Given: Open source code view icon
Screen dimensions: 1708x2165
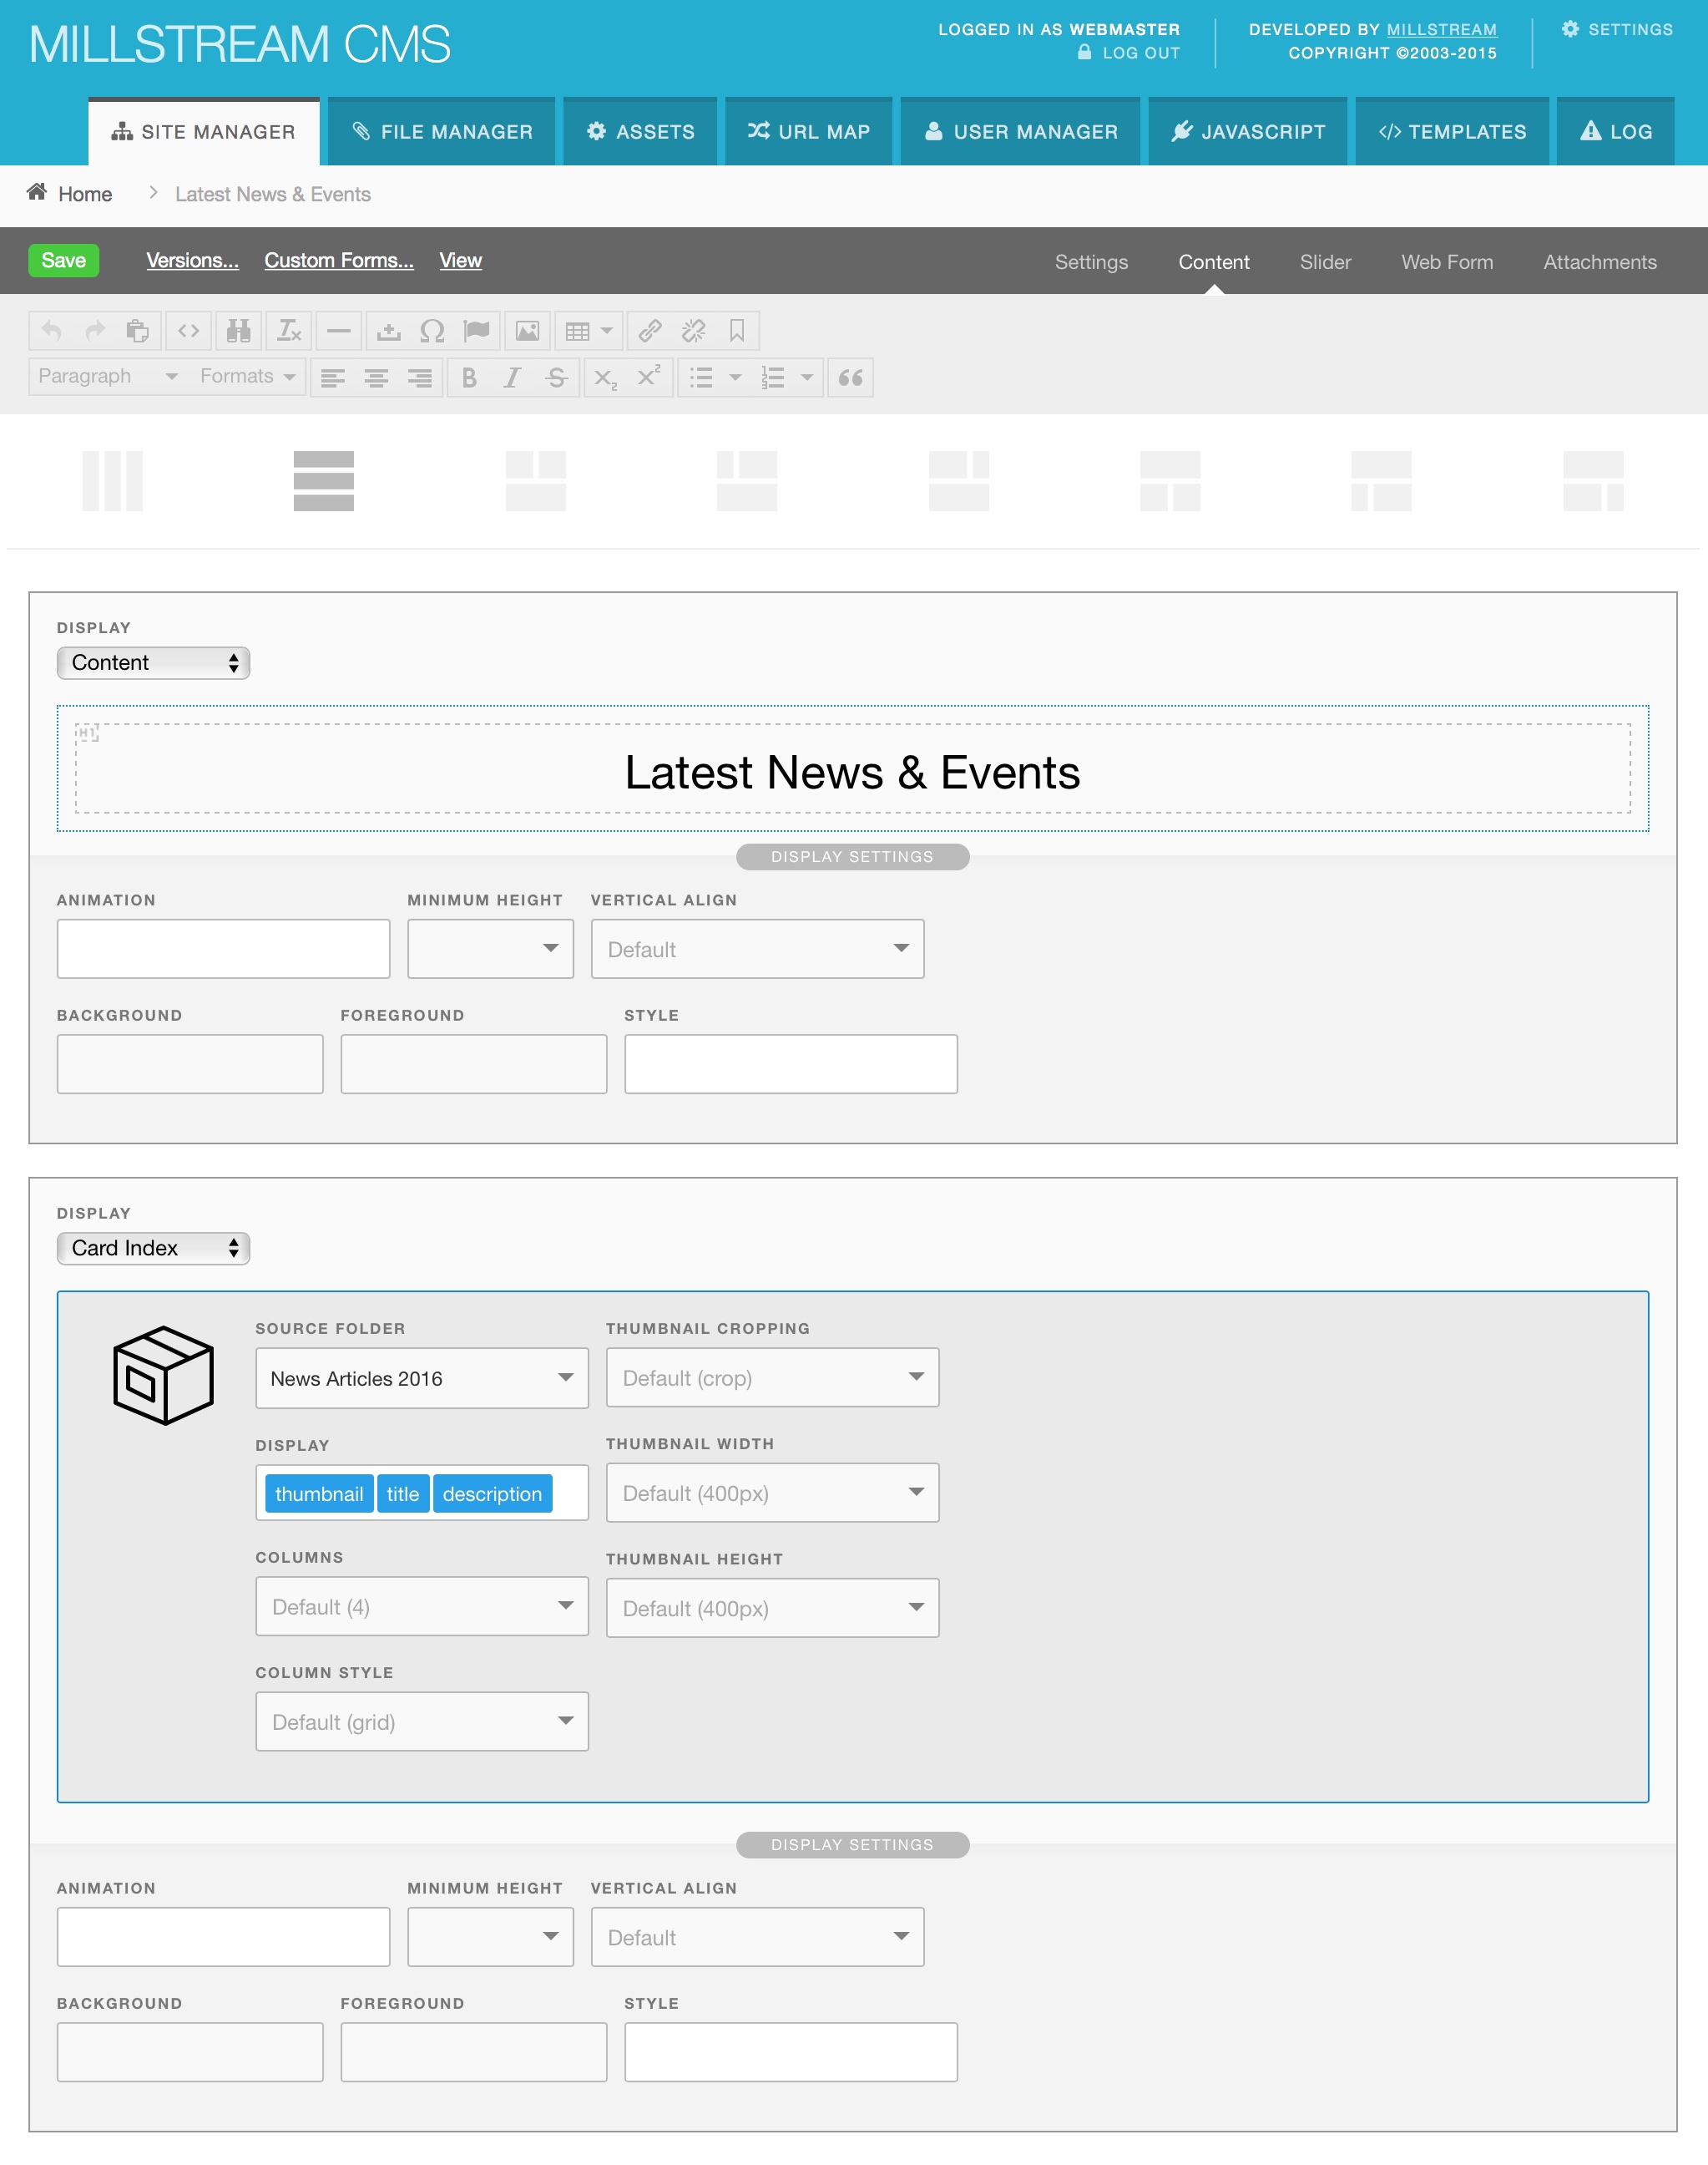Looking at the screenshot, I should pyautogui.click(x=188, y=331).
